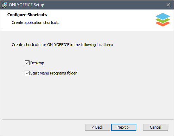The width and height of the screenshot is (174, 136).
Task: Click the Configure Shortcuts heading
Action: point(27,15)
